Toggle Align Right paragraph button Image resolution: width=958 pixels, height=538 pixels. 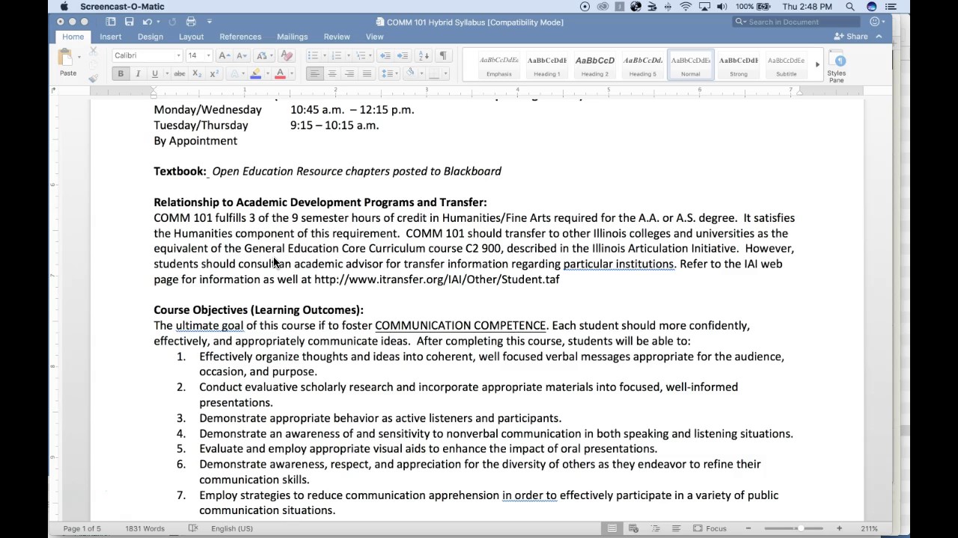[x=349, y=73]
